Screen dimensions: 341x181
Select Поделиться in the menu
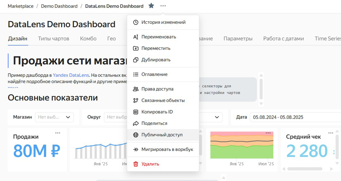coord(163,123)
